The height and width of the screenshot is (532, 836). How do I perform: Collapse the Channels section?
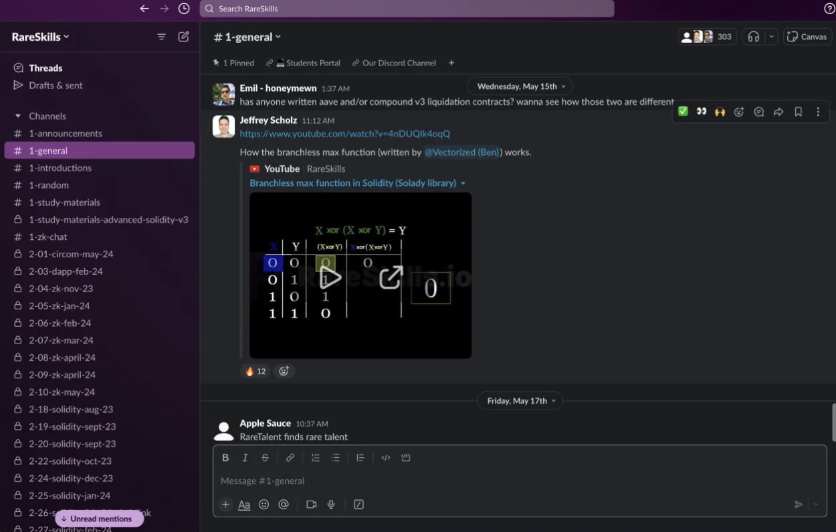tap(18, 116)
